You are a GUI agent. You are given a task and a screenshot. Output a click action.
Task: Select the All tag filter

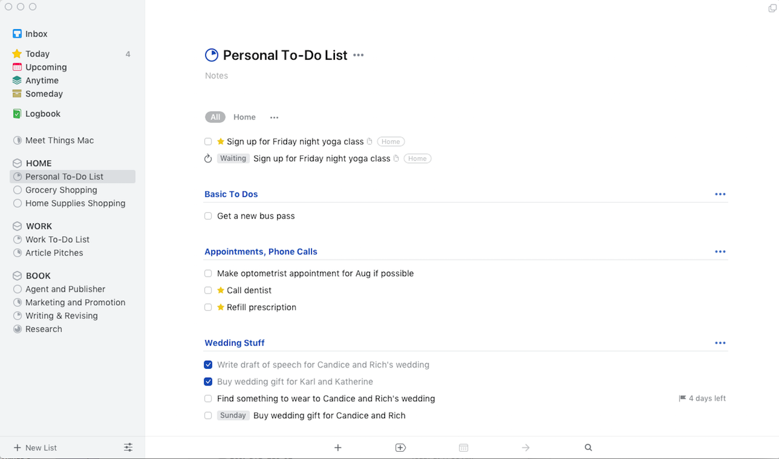[216, 118]
